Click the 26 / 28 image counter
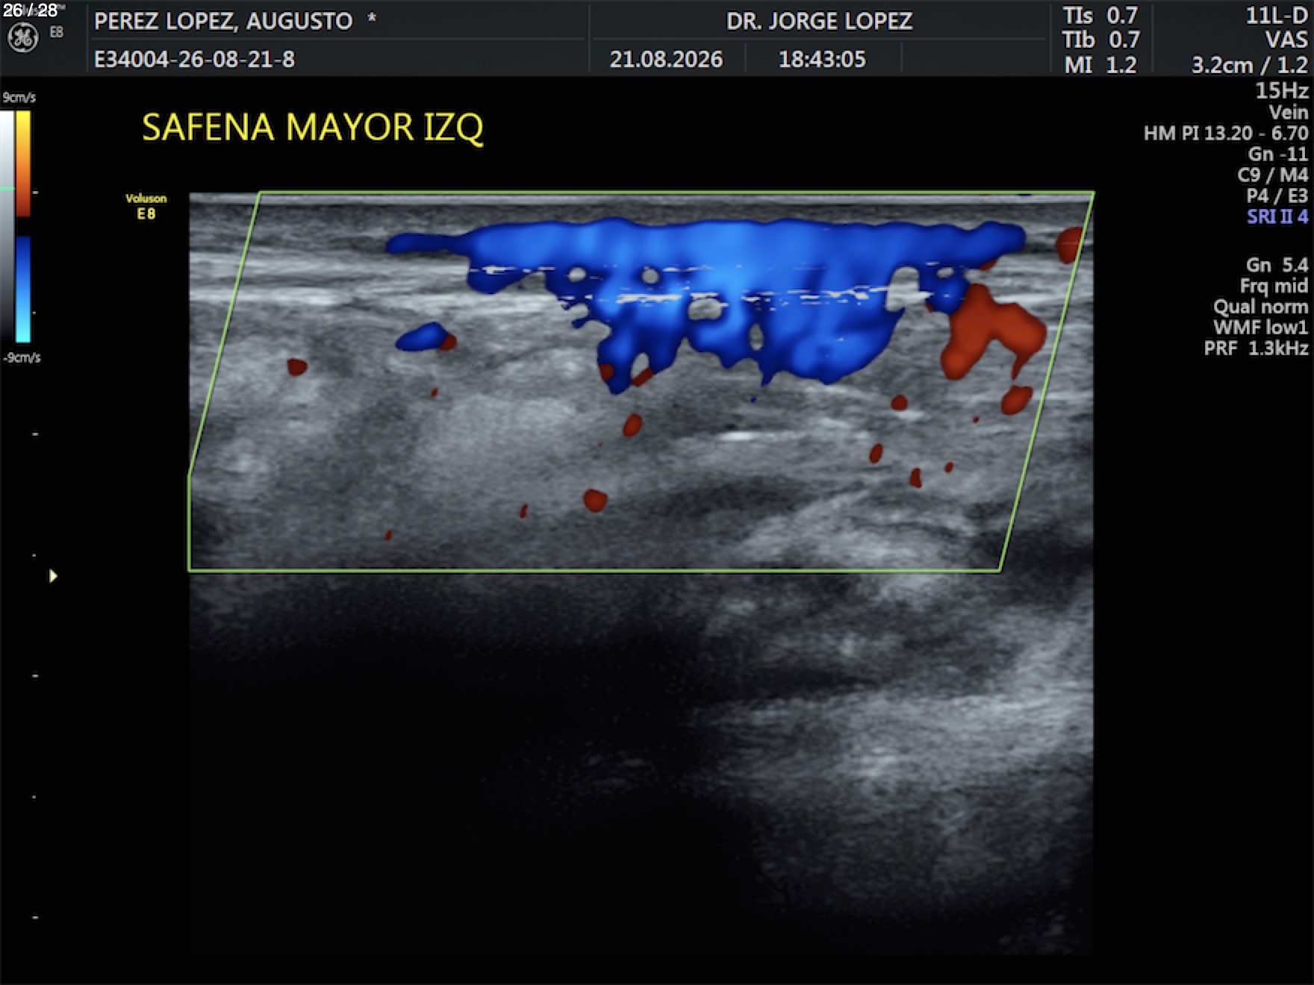Image resolution: width=1314 pixels, height=985 pixels. [30, 10]
